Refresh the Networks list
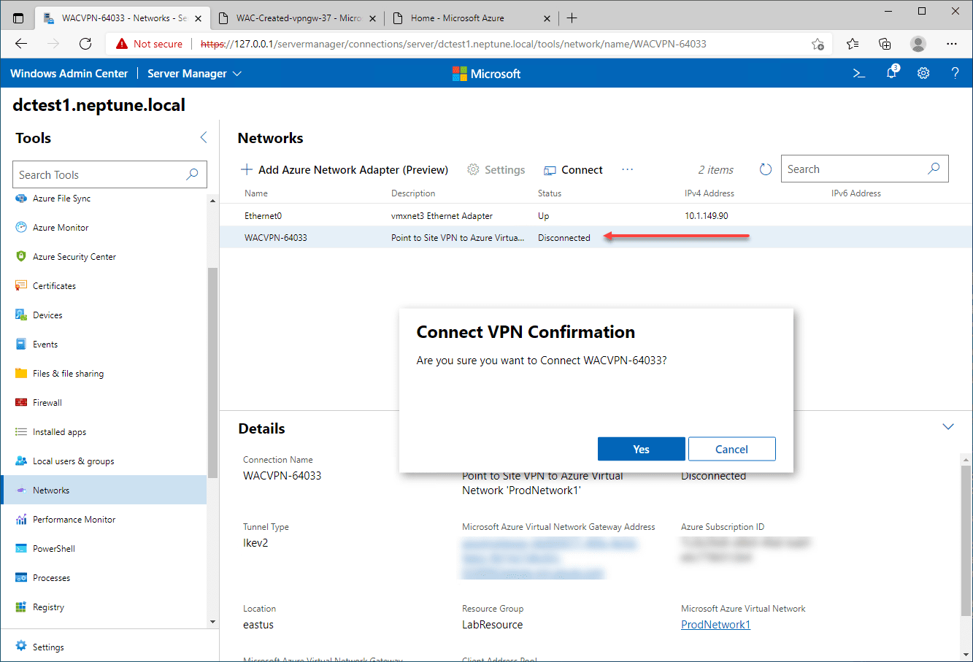This screenshot has height=662, width=973. point(765,168)
